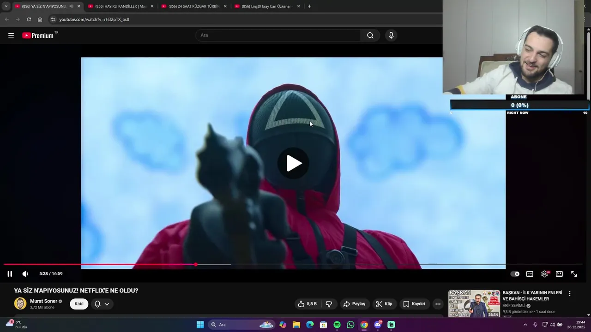Click the large play overlay on the video
This screenshot has height=332, width=591.
pos(294,163)
